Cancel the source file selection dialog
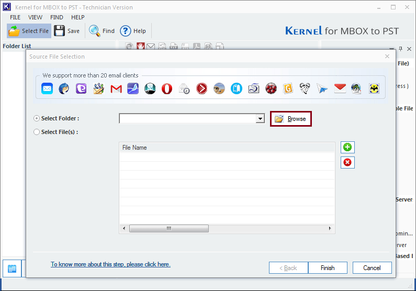The height and width of the screenshot is (291, 416). (372, 268)
